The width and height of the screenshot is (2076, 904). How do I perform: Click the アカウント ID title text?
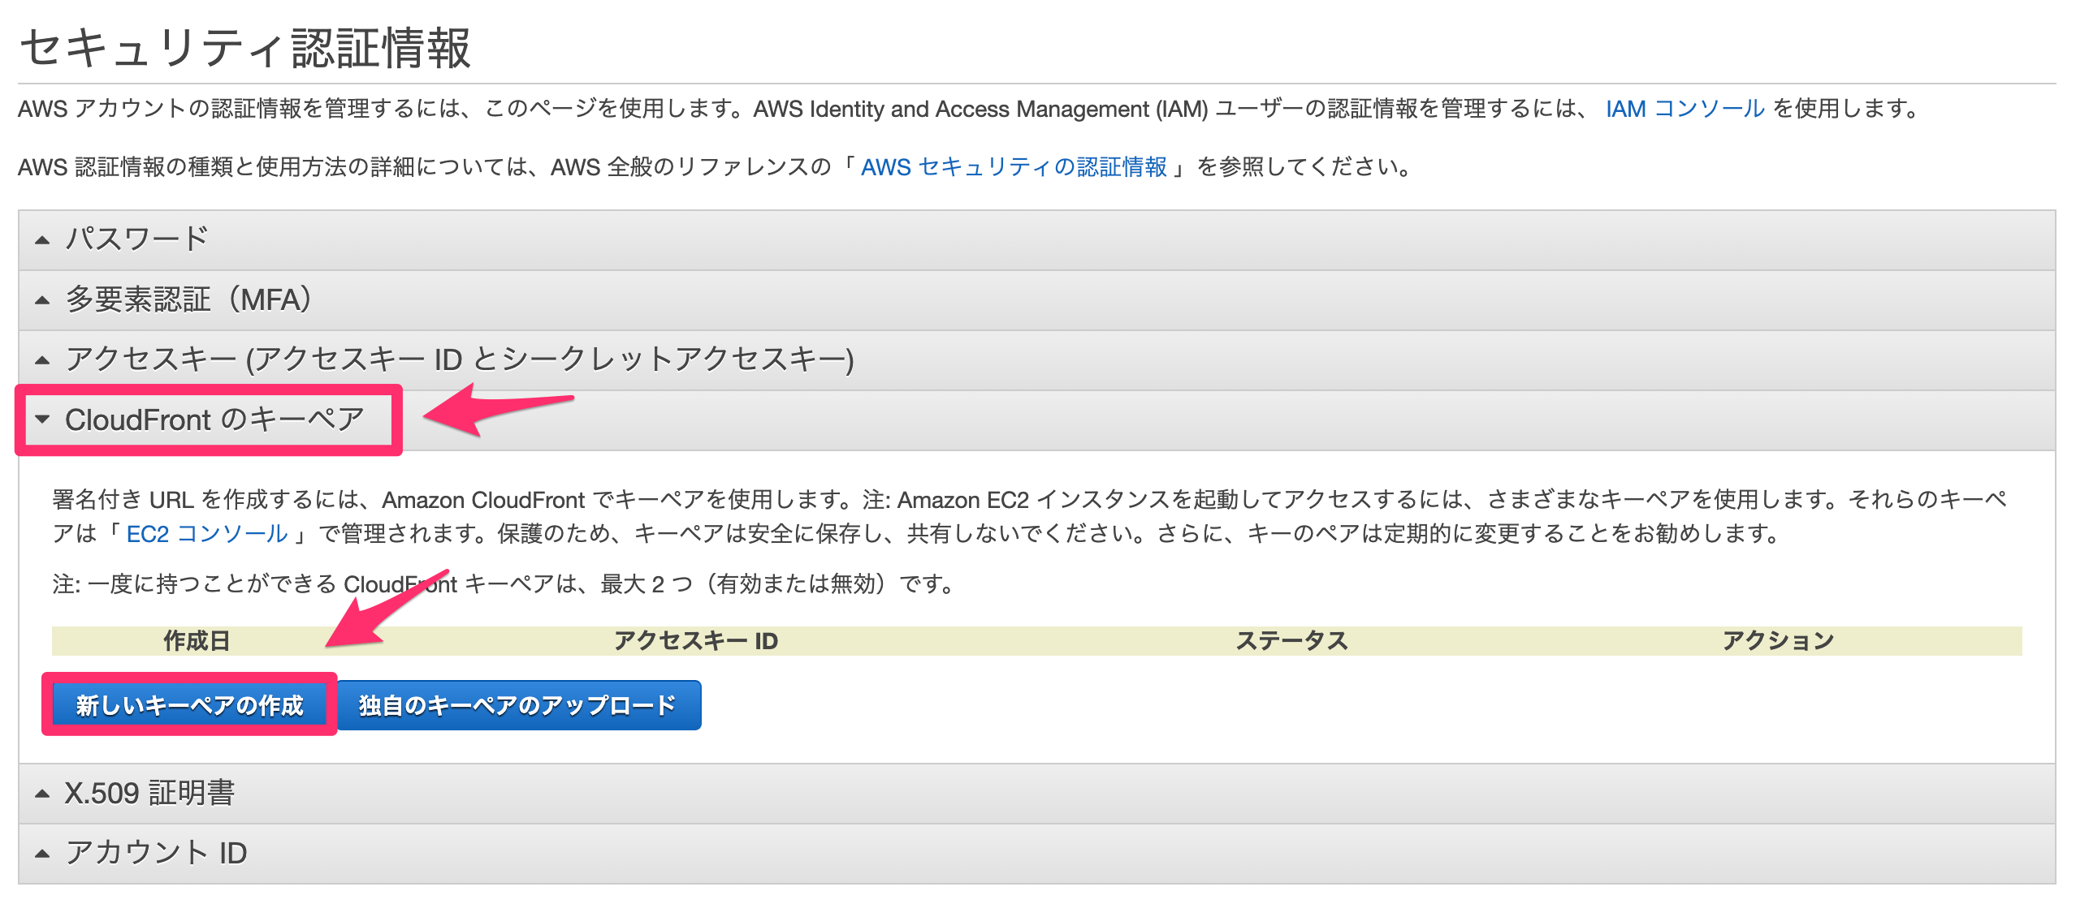tap(156, 853)
